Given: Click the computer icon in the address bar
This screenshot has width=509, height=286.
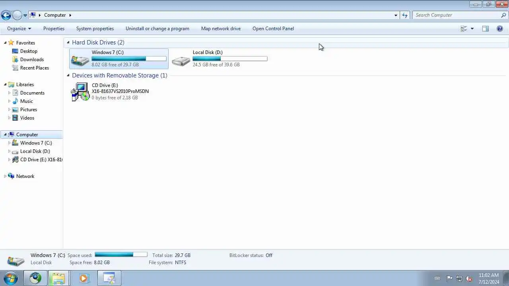Looking at the screenshot, I should click(33, 15).
